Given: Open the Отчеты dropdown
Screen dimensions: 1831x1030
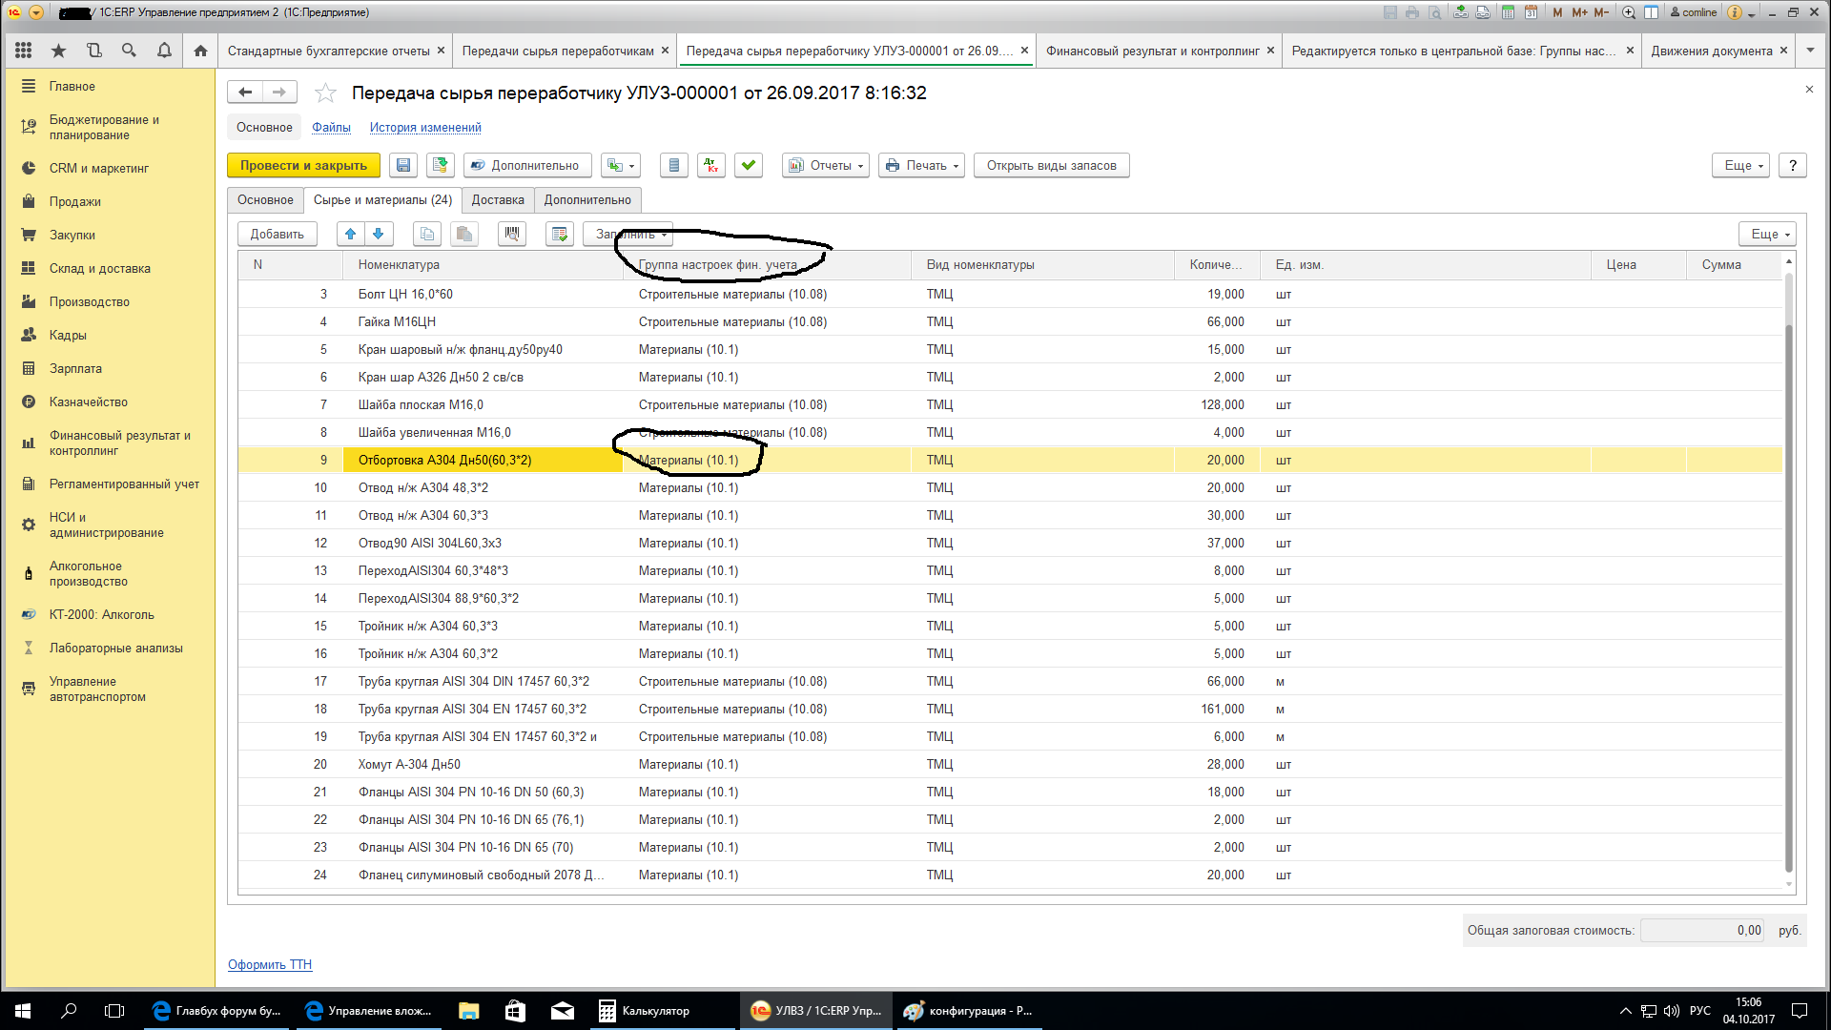Looking at the screenshot, I should [826, 165].
